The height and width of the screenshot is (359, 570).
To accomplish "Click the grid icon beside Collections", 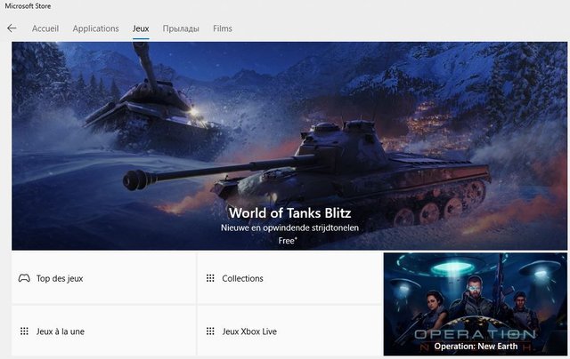I will [210, 278].
